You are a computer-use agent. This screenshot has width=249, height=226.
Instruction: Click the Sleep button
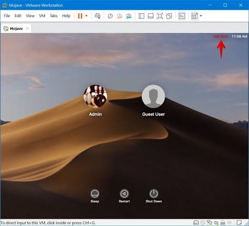[94, 196]
